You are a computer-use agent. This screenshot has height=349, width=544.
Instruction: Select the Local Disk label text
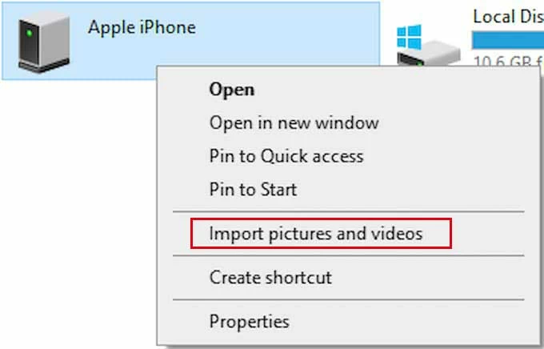(x=508, y=16)
